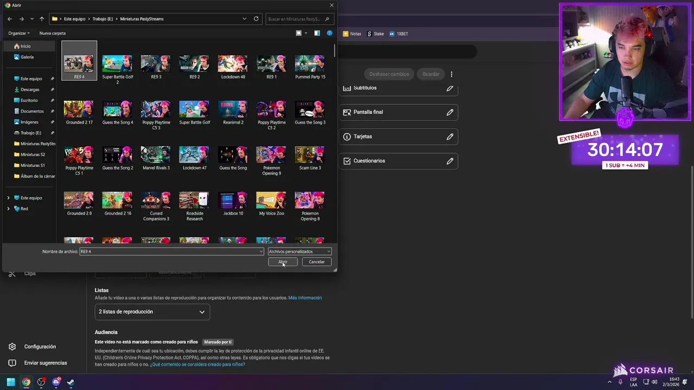Open Discord from the taskbar
This screenshot has height=390, width=694.
[x=56, y=382]
